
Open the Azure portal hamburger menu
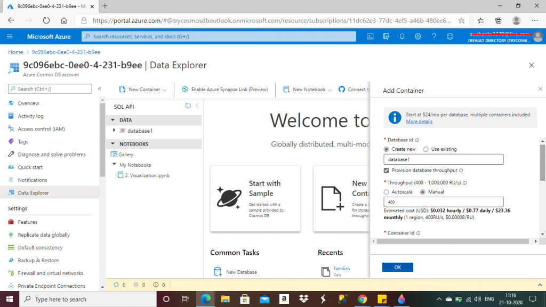[10, 36]
